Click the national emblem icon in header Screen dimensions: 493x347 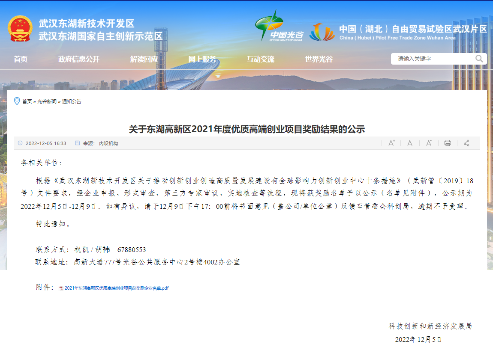20,29
